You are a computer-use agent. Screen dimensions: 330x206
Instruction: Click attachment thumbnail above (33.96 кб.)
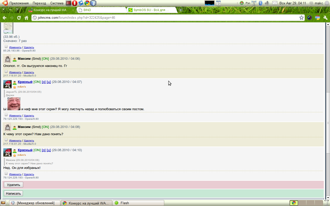pos(8,28)
